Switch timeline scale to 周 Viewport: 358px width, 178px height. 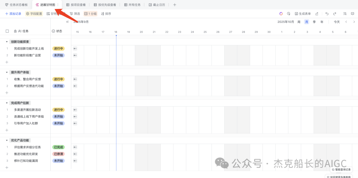tap(299, 22)
